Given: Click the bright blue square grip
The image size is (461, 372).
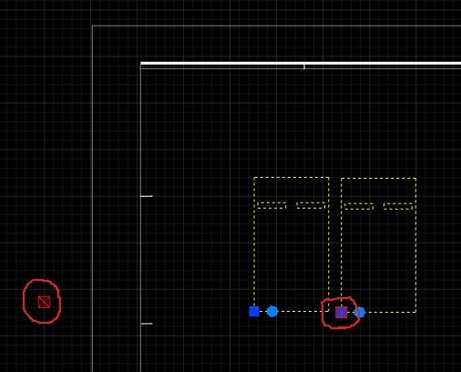Looking at the screenshot, I should click(x=254, y=312).
